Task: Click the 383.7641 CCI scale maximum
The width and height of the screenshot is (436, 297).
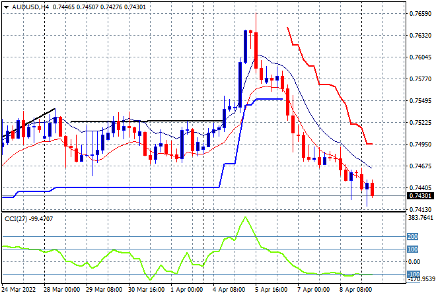Action: tap(420, 218)
